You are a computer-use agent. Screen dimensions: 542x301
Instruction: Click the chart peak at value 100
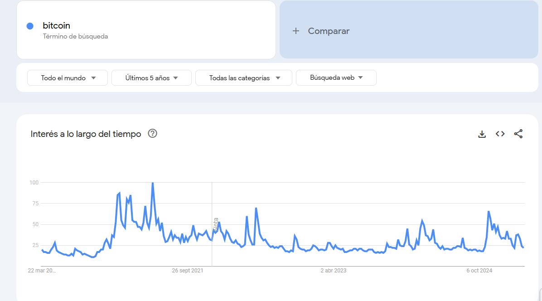(152, 183)
